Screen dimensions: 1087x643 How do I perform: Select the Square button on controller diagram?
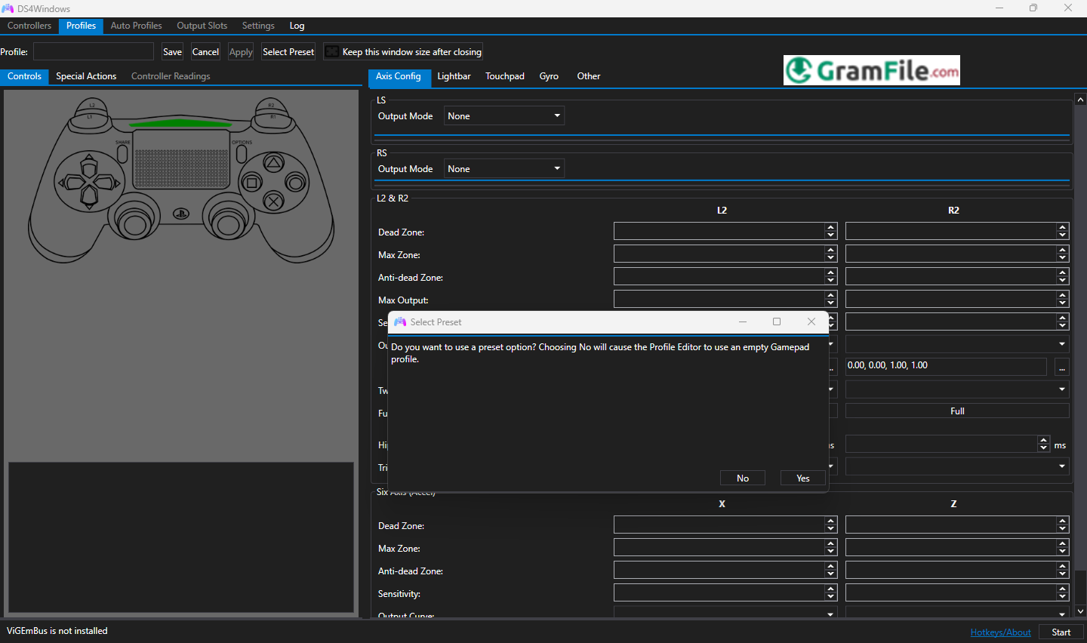252,183
